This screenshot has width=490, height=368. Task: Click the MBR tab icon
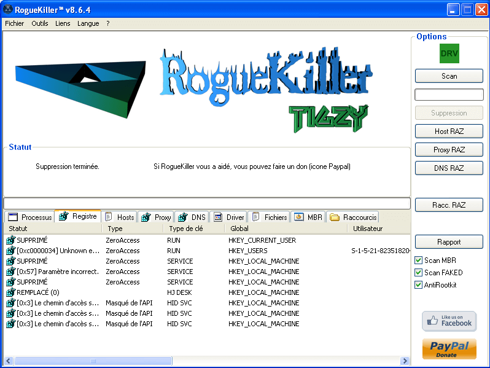coord(299,217)
